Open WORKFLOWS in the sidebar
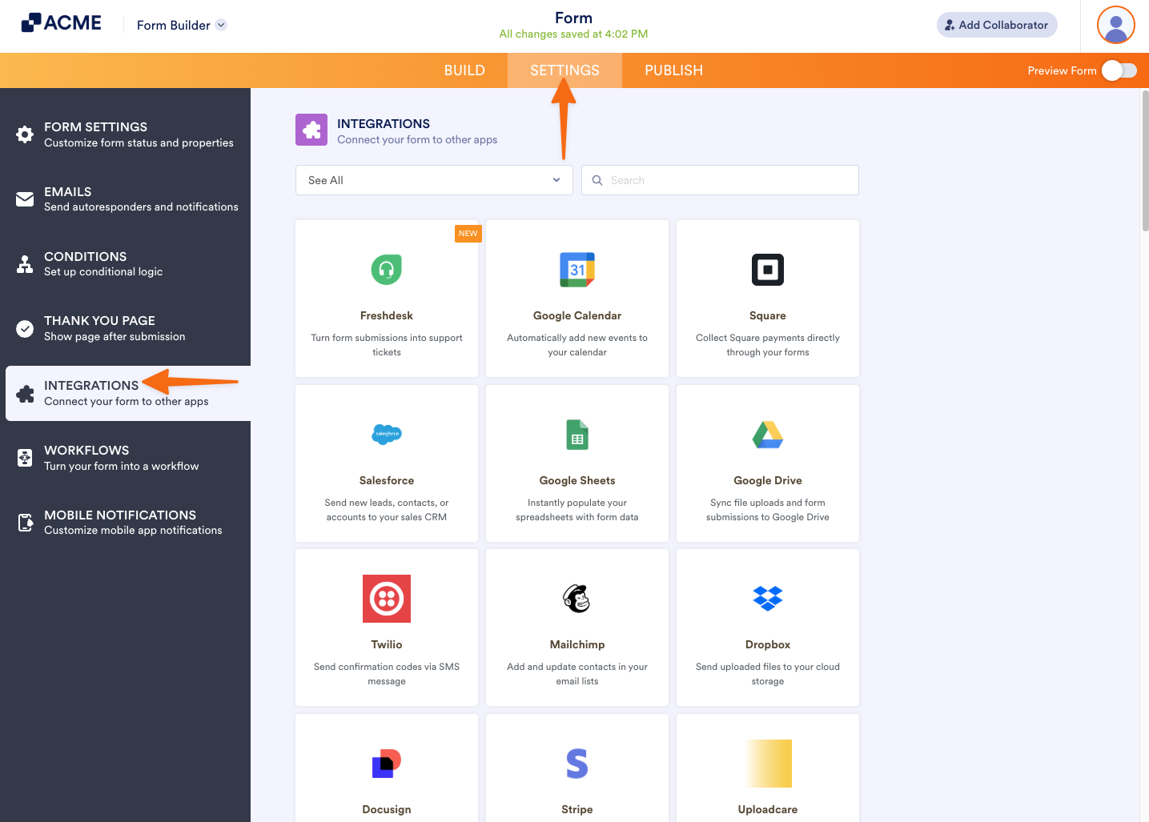The height and width of the screenshot is (822, 1149). [x=128, y=458]
